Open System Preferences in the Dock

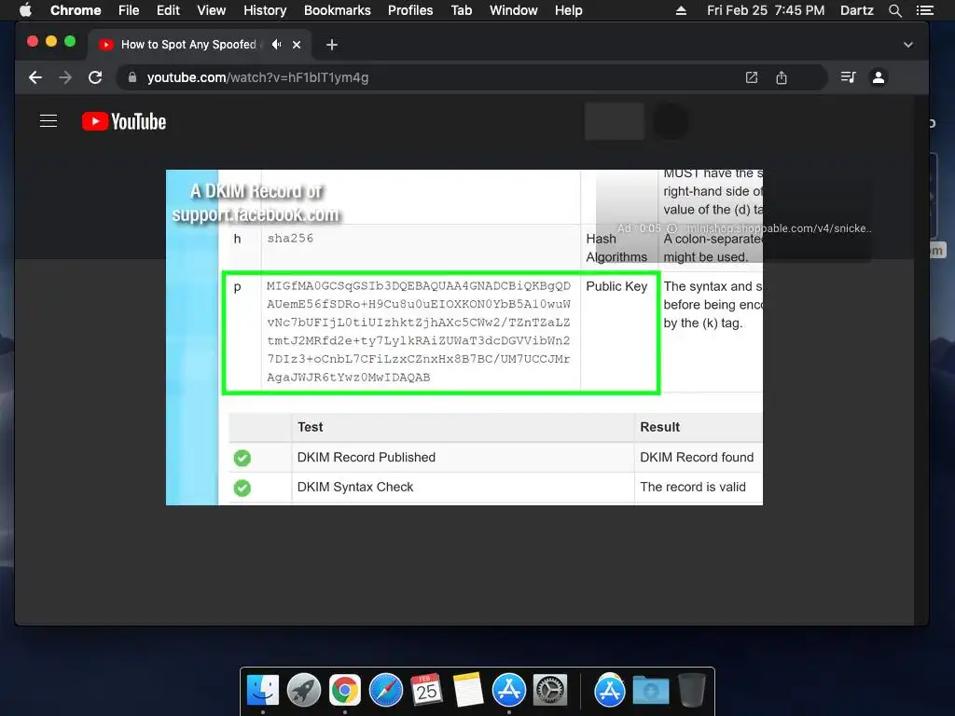point(550,690)
